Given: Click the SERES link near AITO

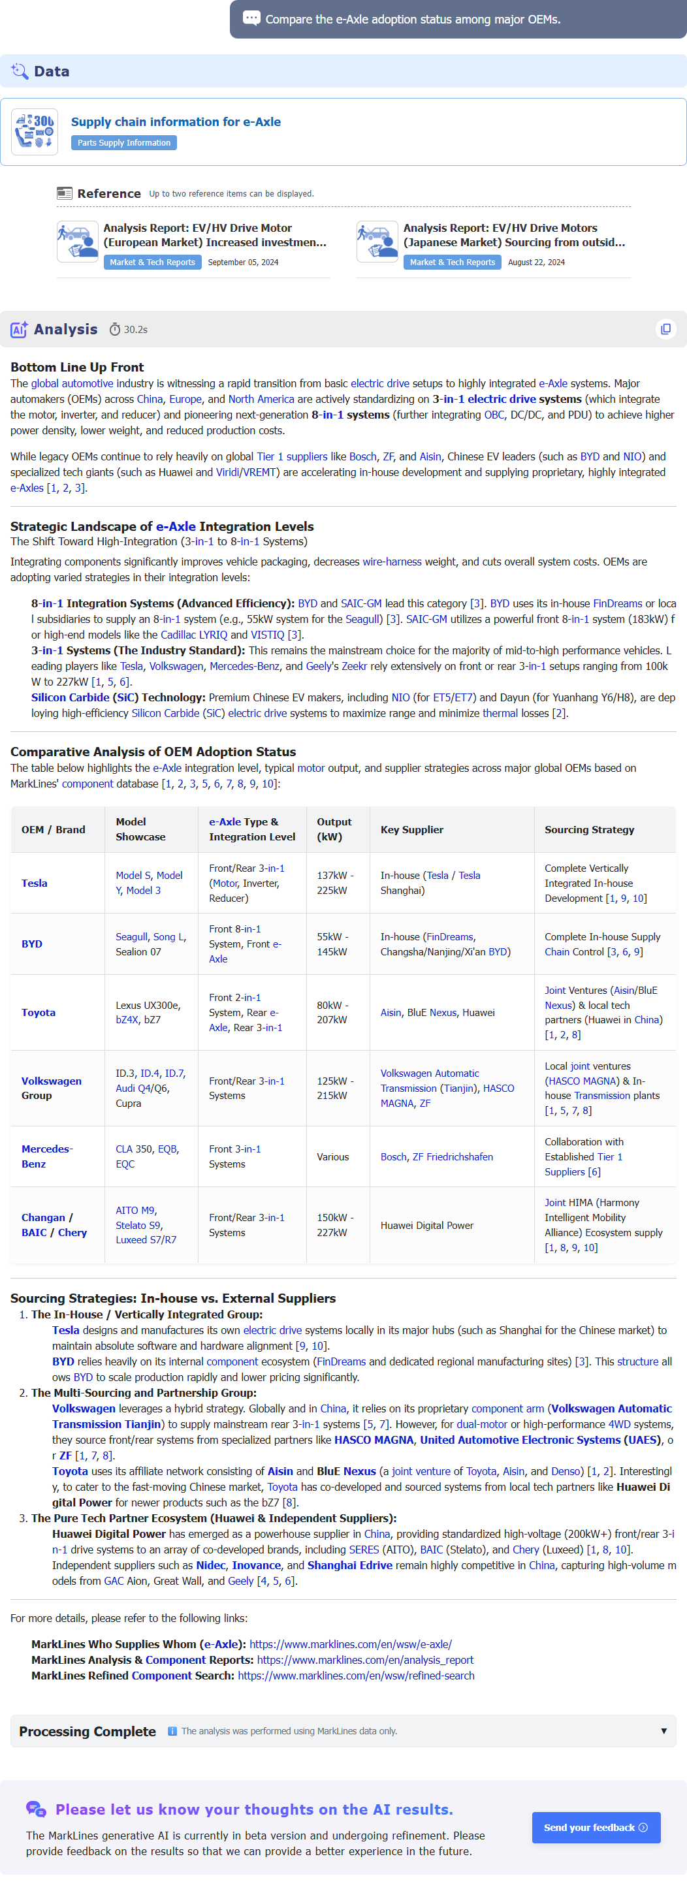Looking at the screenshot, I should 364,1549.
